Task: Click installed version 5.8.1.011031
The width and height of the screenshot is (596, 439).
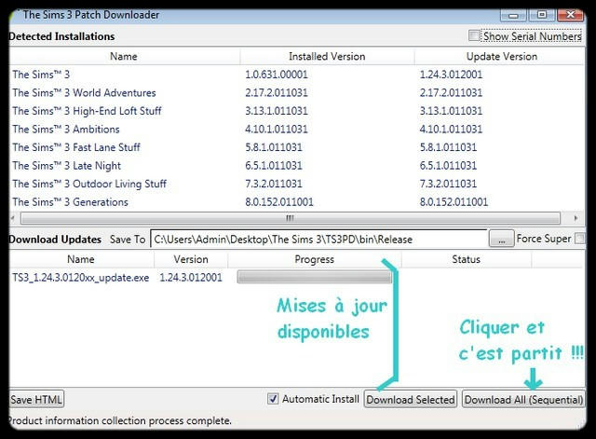Action: (x=273, y=147)
